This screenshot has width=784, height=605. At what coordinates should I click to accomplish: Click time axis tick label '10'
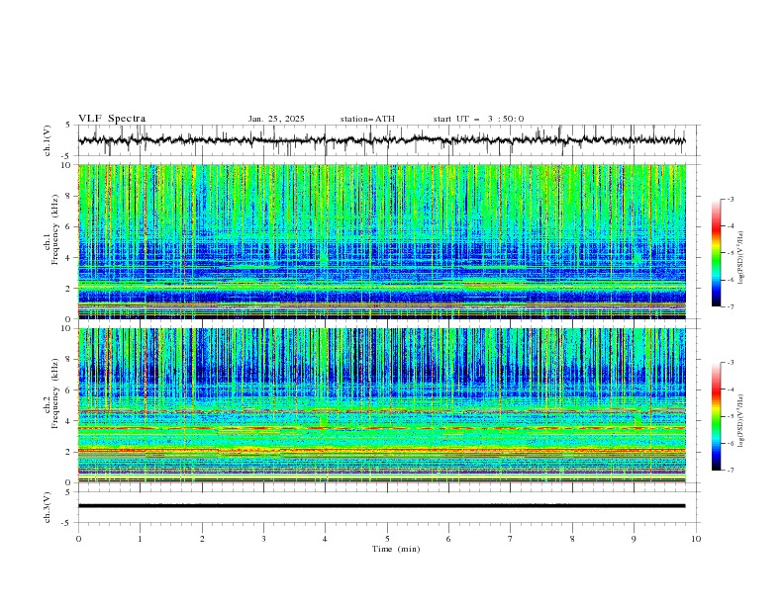[696, 539]
